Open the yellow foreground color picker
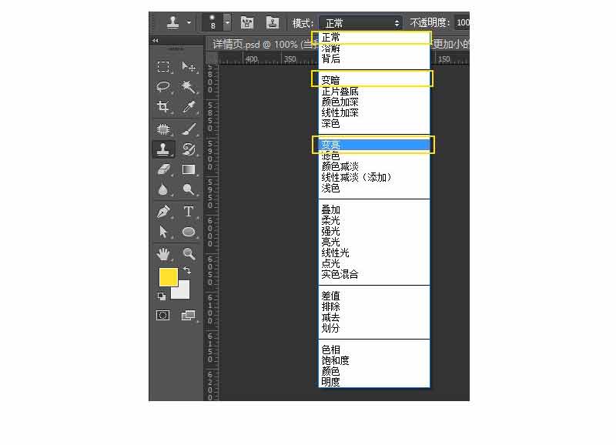616x445 pixels. pos(168,276)
